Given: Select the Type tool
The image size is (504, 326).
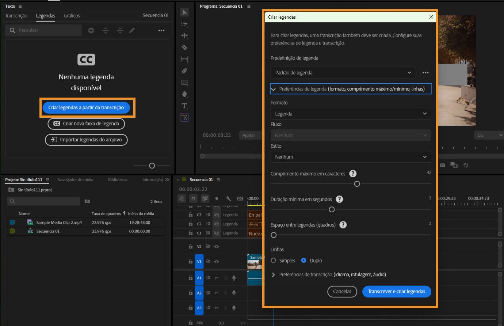Looking at the screenshot, I should 184,106.
